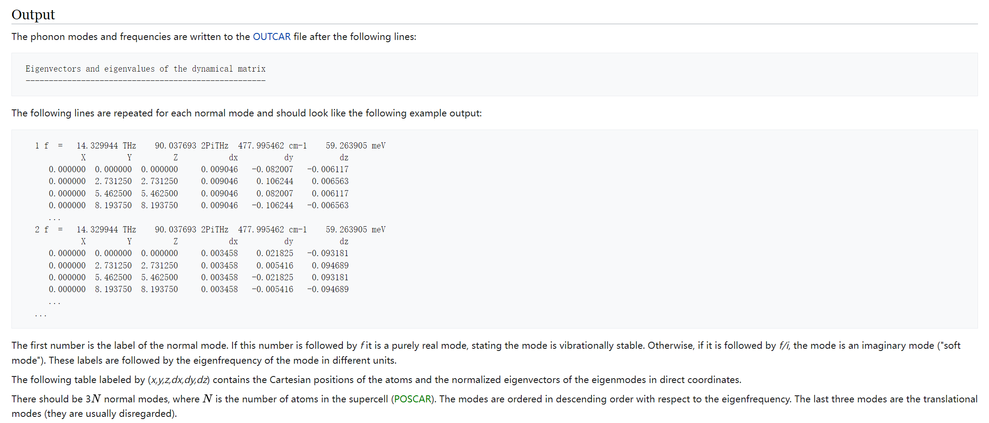
Task: Click the 90.037693 2PiTHz value in mode 1
Action: (192, 145)
